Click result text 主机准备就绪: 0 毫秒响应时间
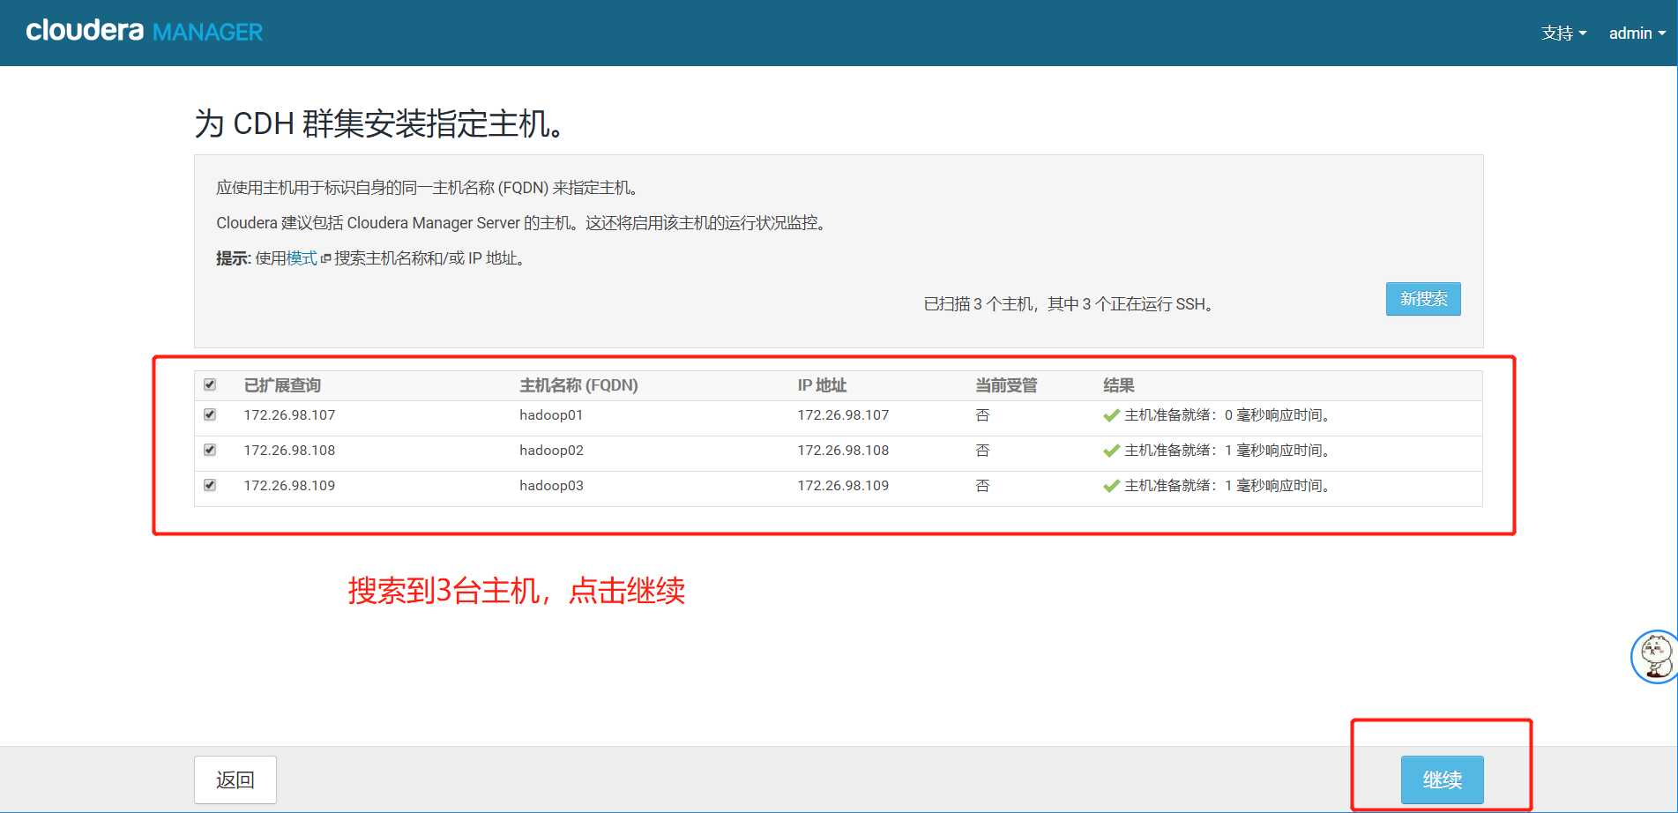The height and width of the screenshot is (813, 1678). pyautogui.click(x=1227, y=415)
